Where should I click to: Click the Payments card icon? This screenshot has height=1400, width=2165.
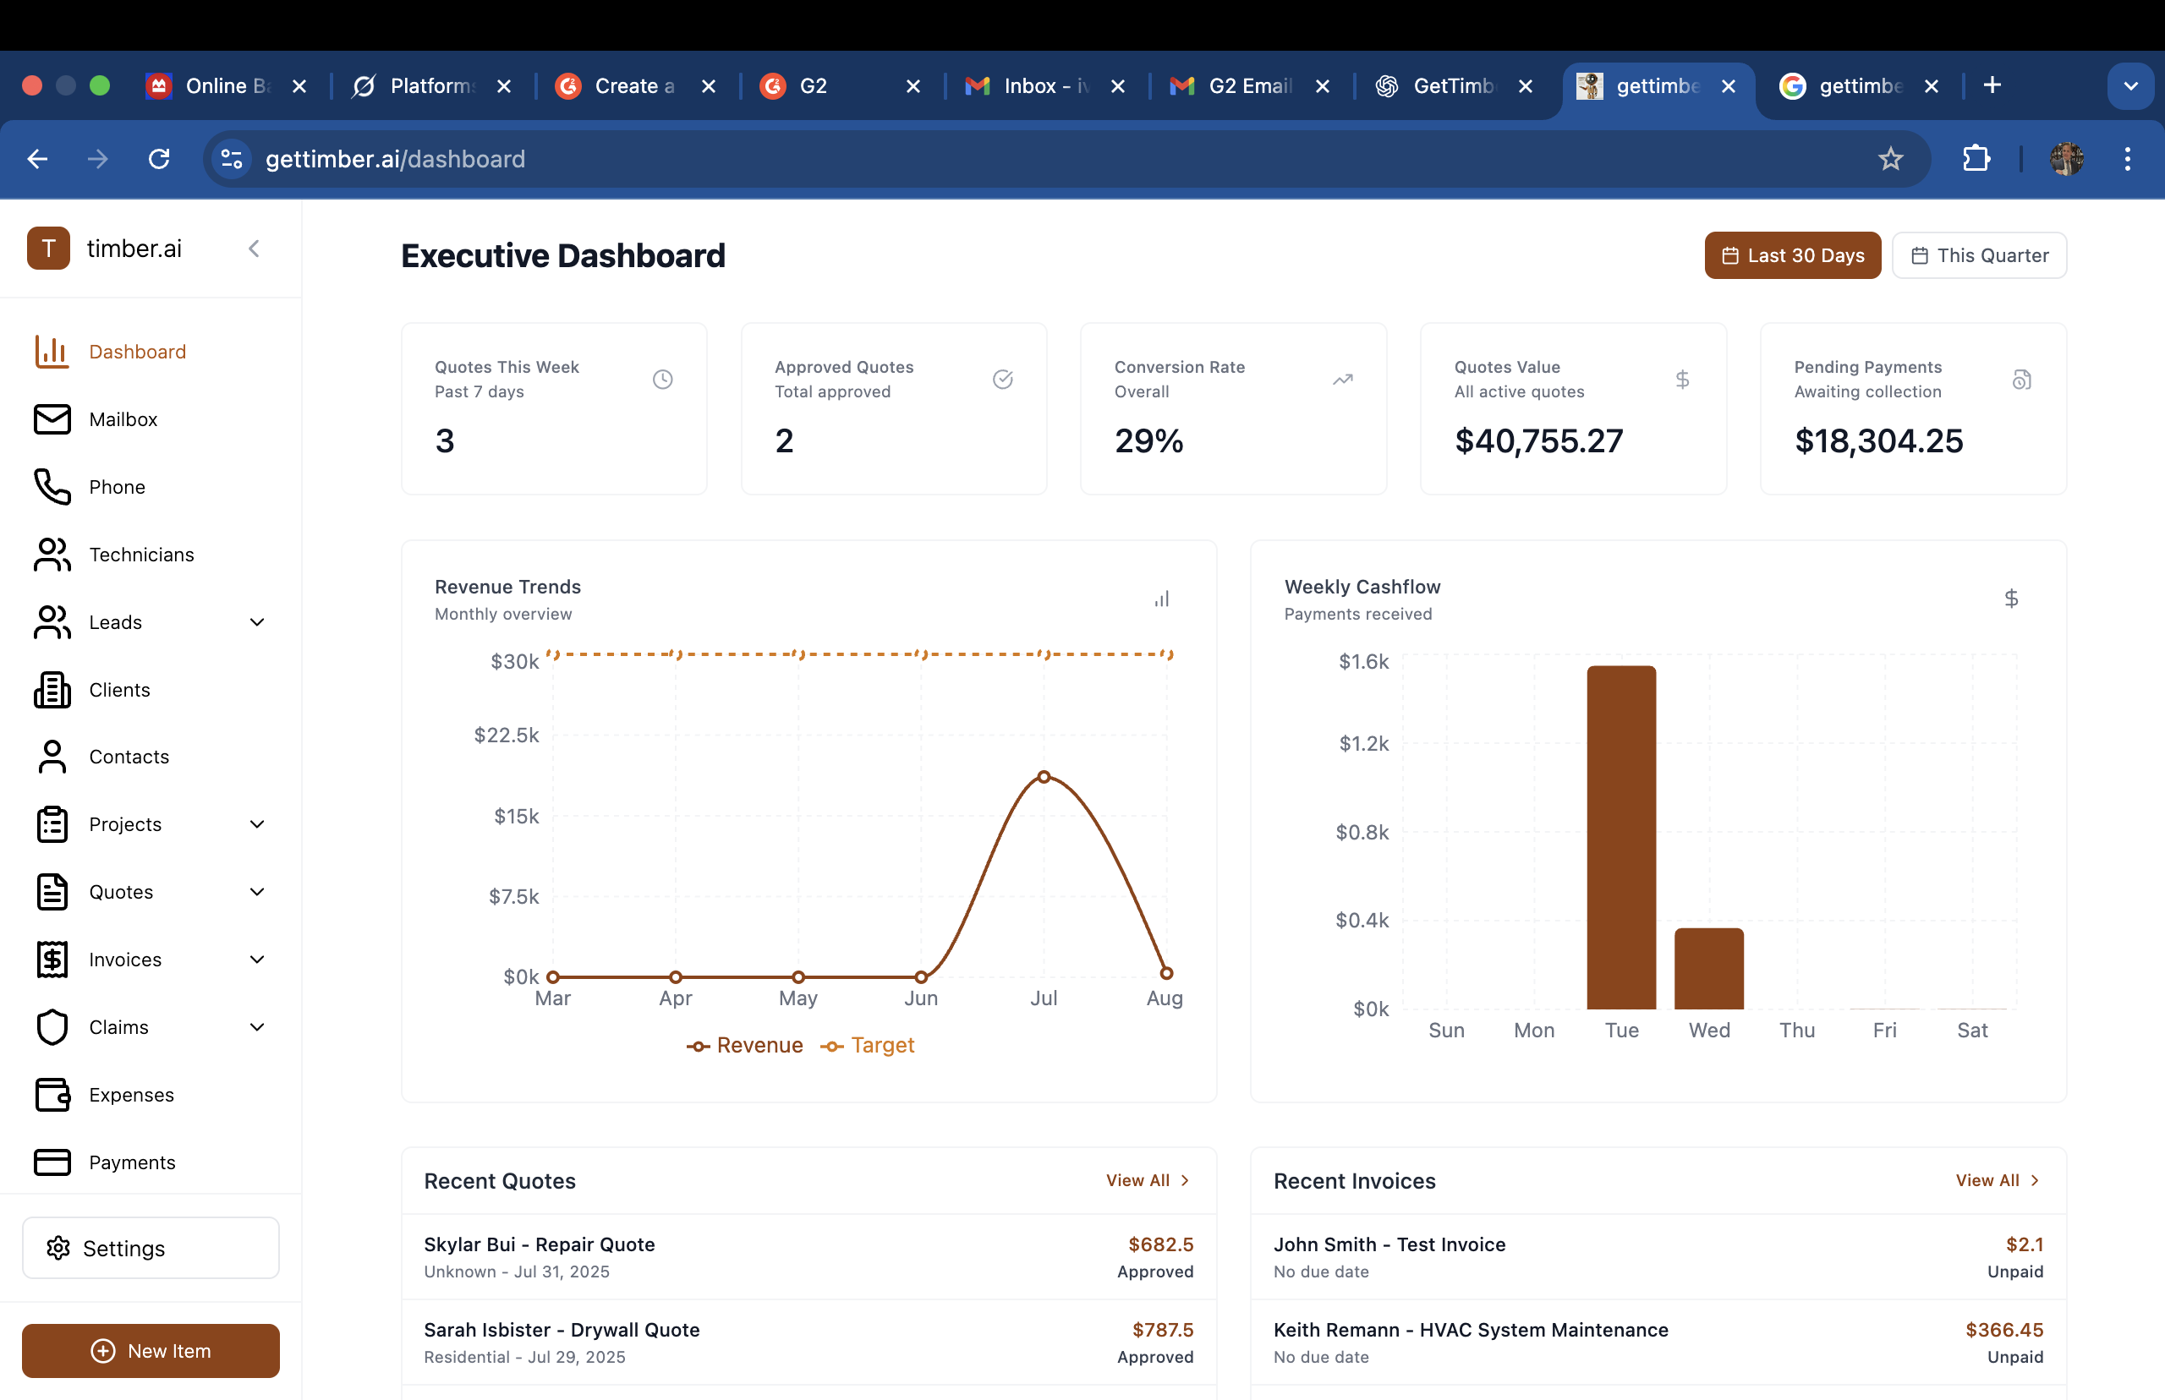(52, 1162)
